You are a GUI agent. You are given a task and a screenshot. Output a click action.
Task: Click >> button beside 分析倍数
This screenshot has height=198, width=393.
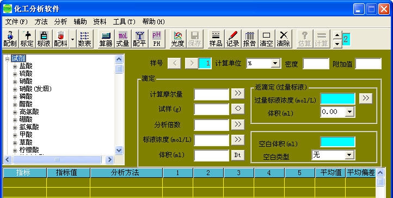pos(238,124)
